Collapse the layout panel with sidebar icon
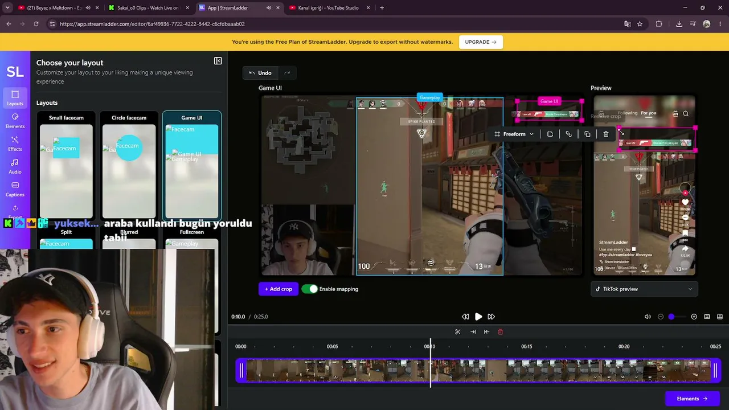Image resolution: width=729 pixels, height=410 pixels. point(218,61)
